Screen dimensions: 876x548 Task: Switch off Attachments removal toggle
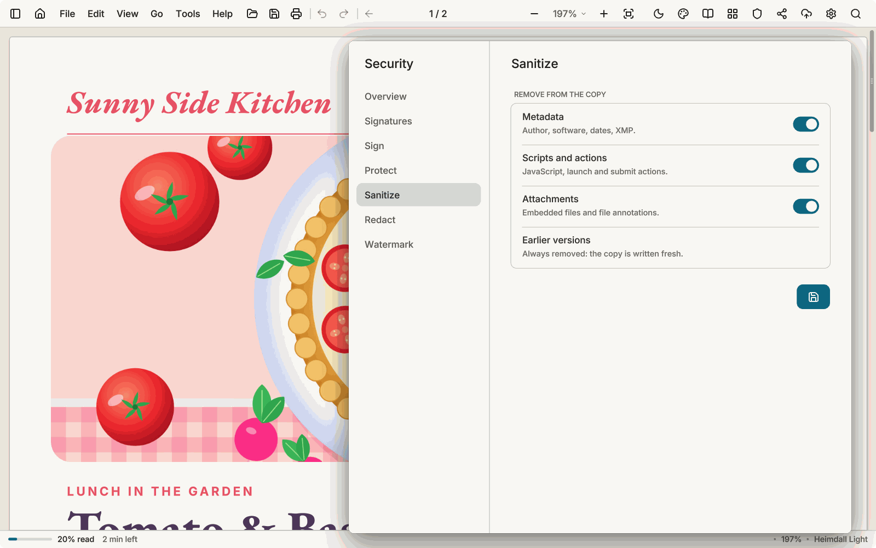[x=806, y=207]
